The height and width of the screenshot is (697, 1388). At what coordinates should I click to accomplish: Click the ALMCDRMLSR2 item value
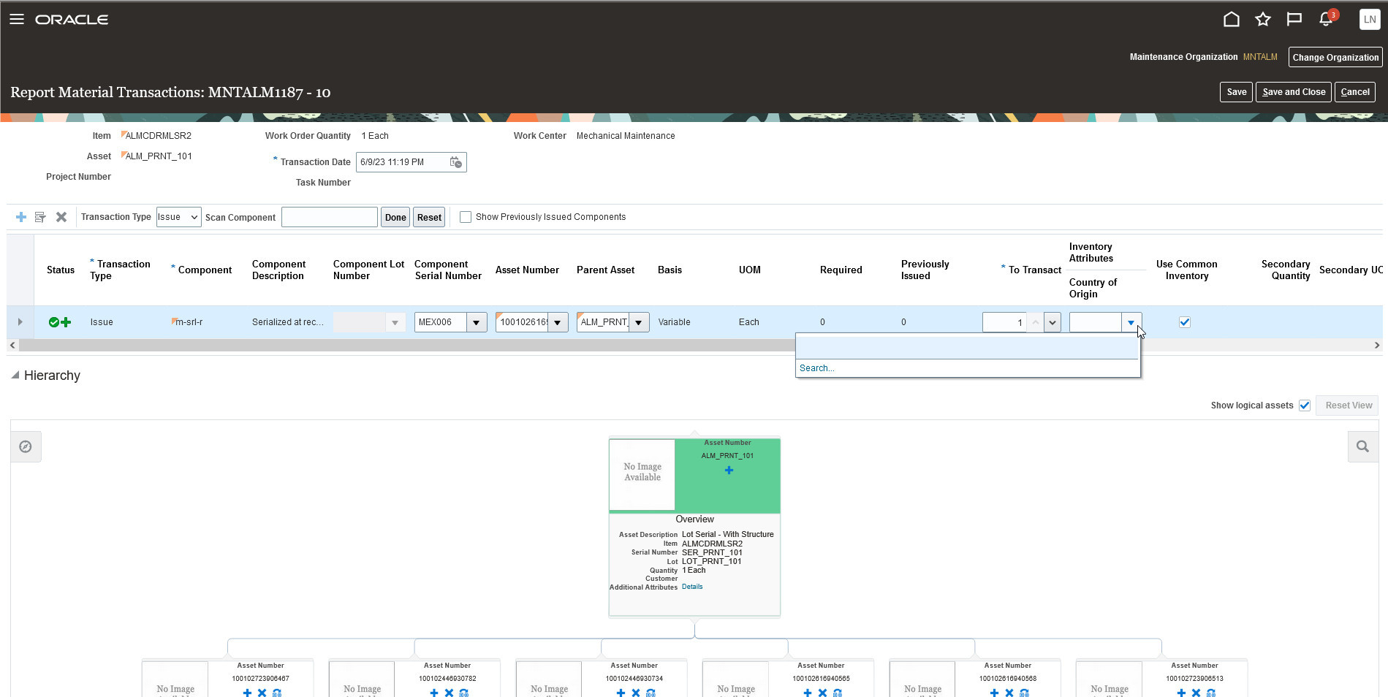[x=158, y=136]
